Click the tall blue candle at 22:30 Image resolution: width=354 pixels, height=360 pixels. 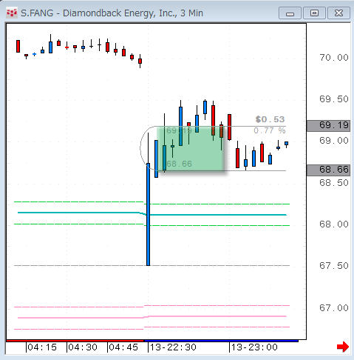(x=148, y=214)
